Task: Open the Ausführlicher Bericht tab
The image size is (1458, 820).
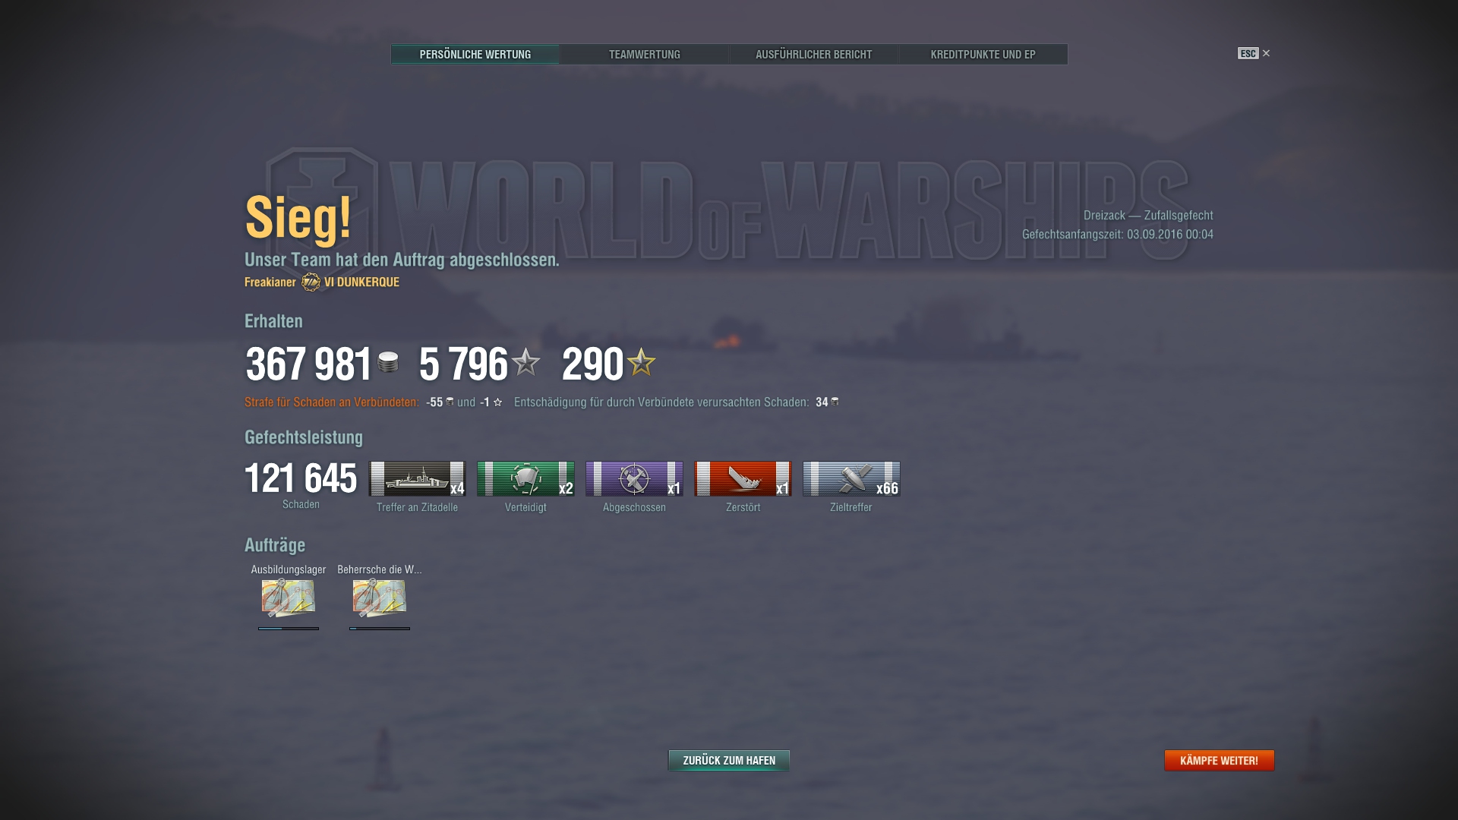Action: tap(814, 54)
